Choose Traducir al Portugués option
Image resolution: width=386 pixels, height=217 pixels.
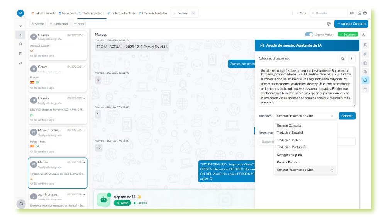(305, 147)
